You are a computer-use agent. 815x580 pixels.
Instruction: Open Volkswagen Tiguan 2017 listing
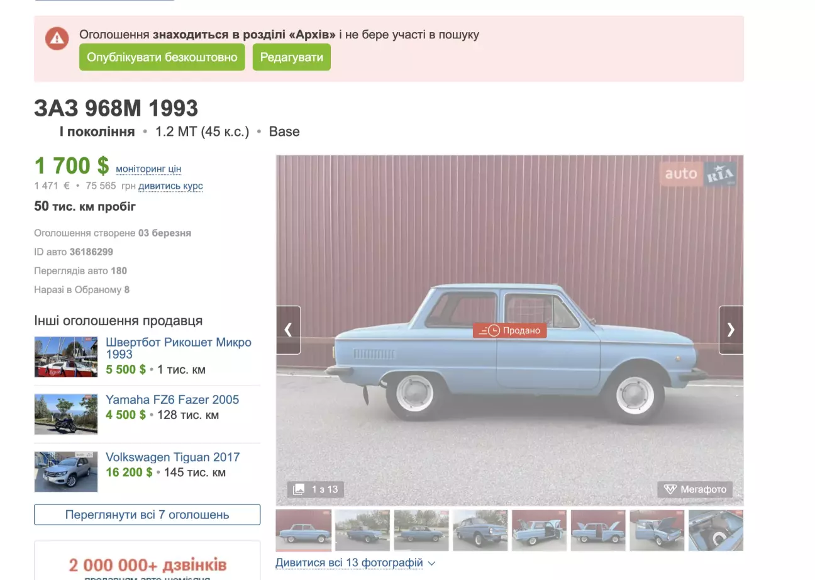(x=173, y=457)
